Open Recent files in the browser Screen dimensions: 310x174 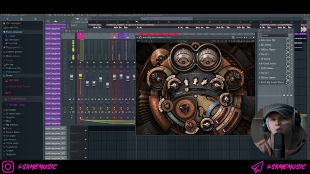tap(12, 28)
